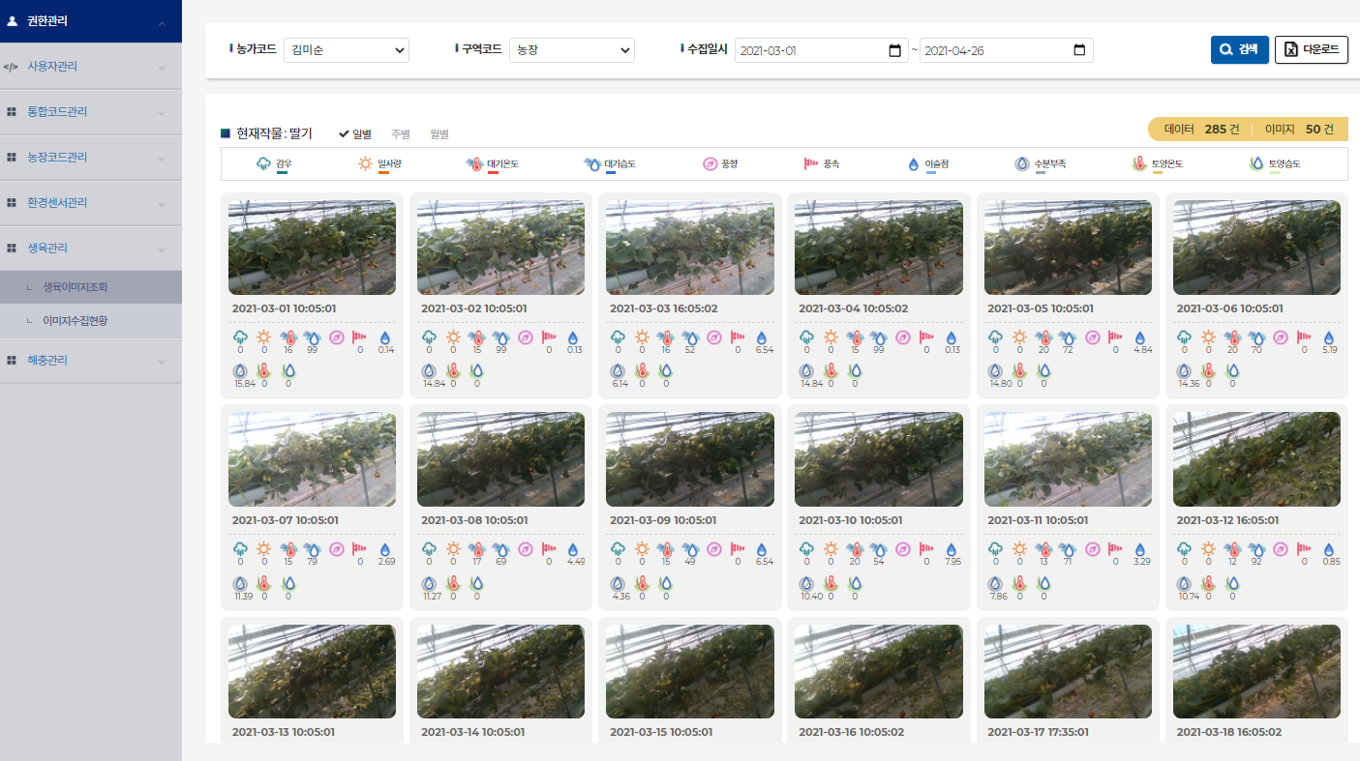Viewport: 1360px width, 761px height.
Task: Click the soil humidity (토양습도) legend icon
Action: pos(1256,163)
